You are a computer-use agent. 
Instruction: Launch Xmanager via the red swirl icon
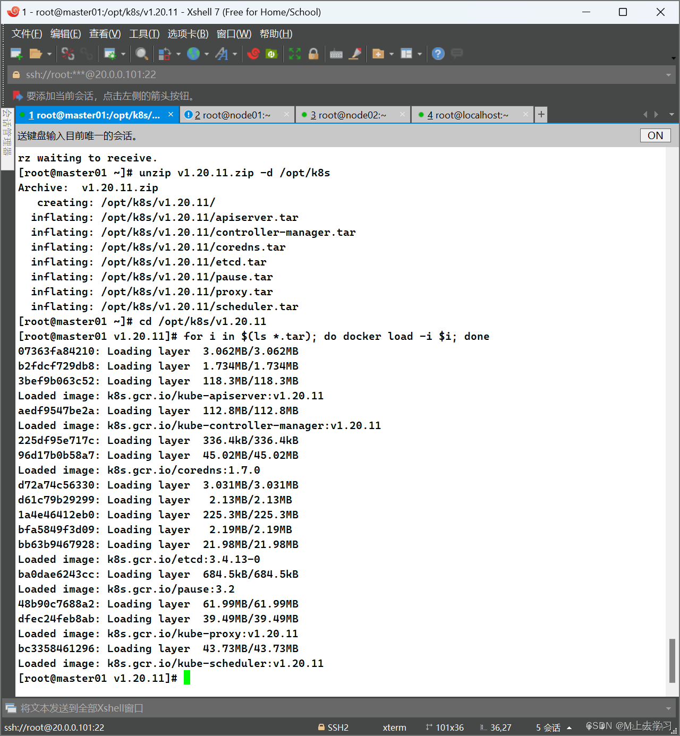tap(253, 54)
